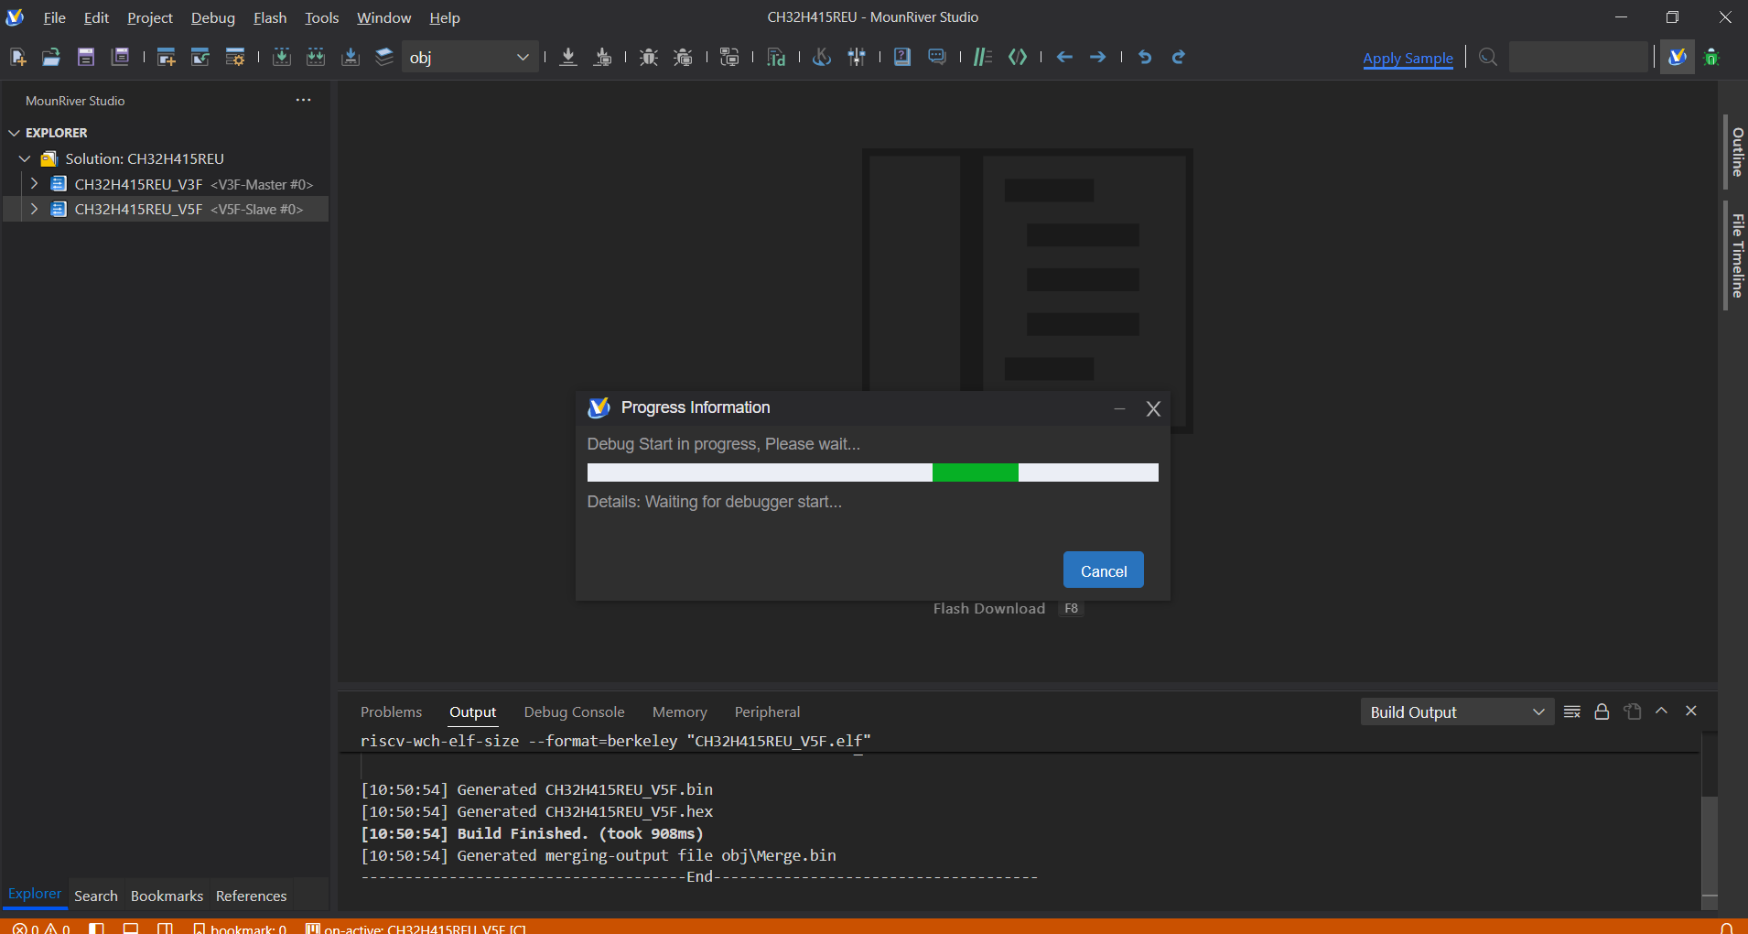Click the Debug Start progress bar

872,472
